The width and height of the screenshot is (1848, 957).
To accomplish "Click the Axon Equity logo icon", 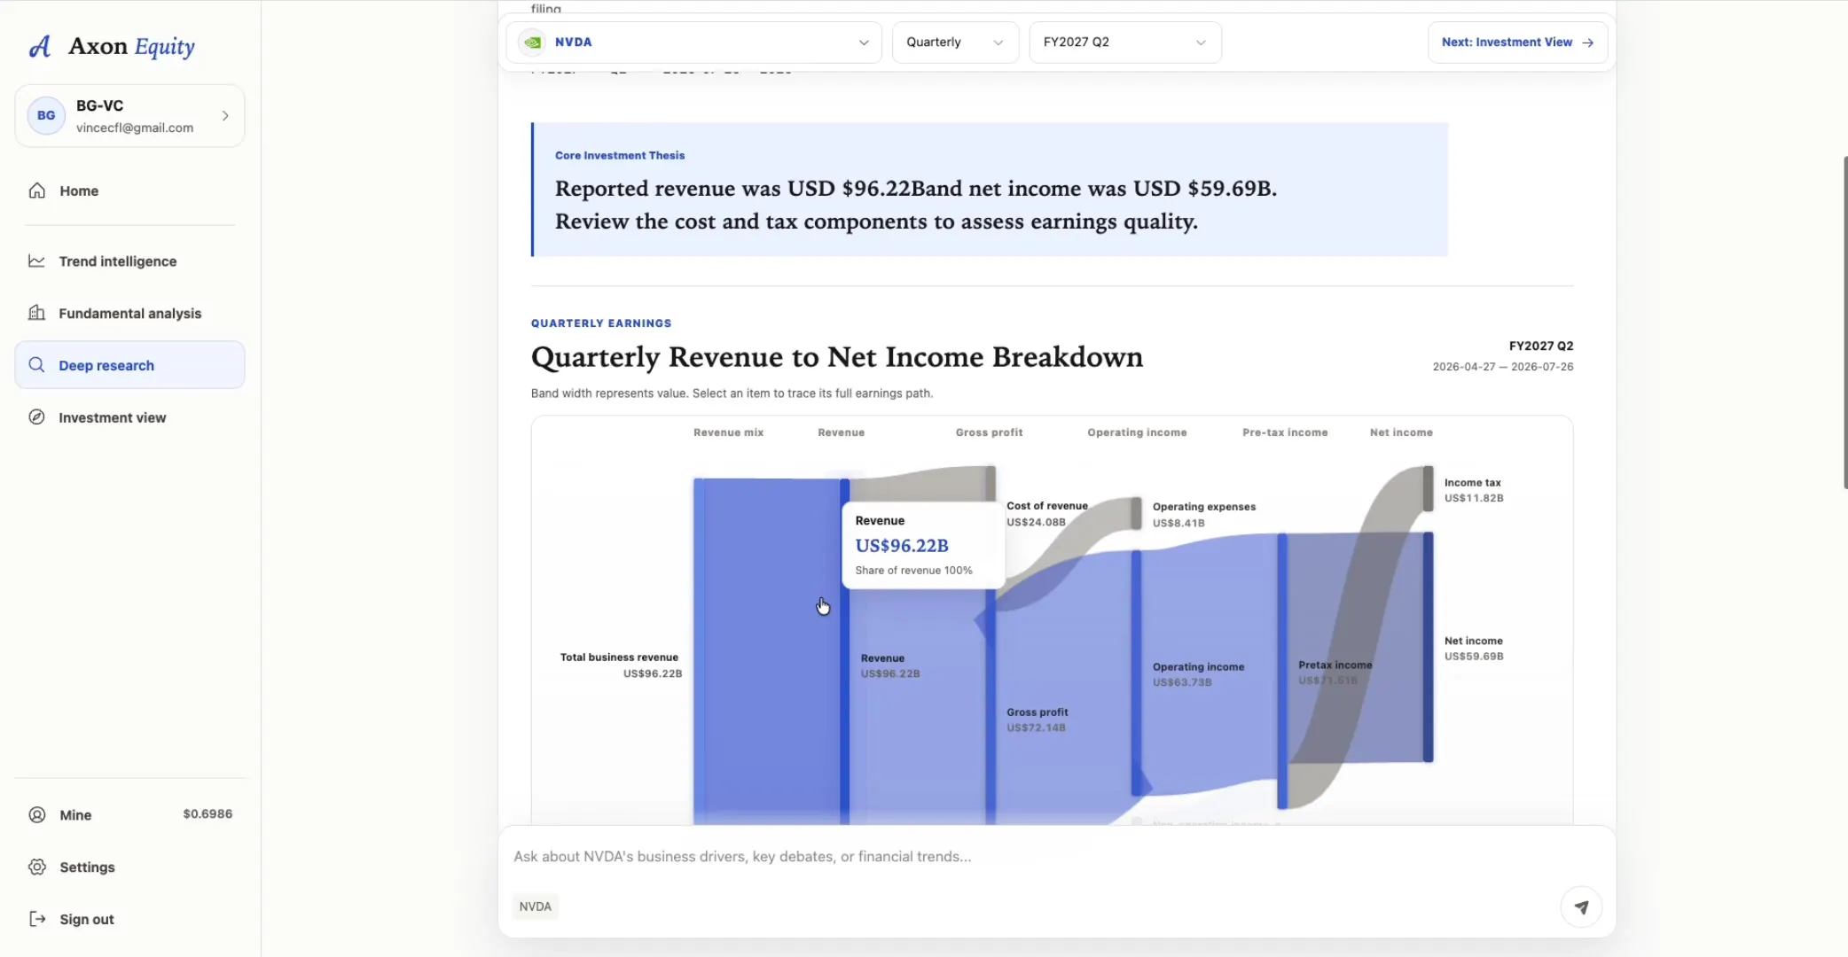I will 40,46.
